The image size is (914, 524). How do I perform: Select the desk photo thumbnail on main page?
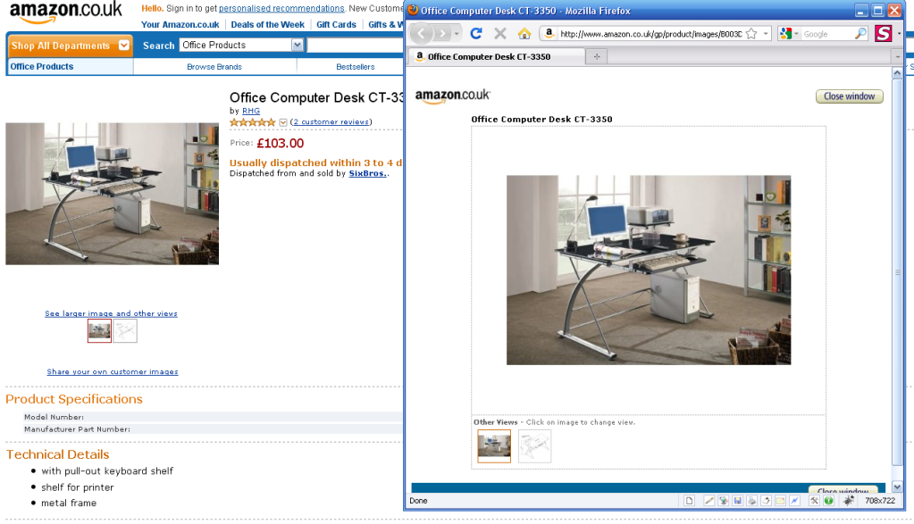[x=100, y=330]
